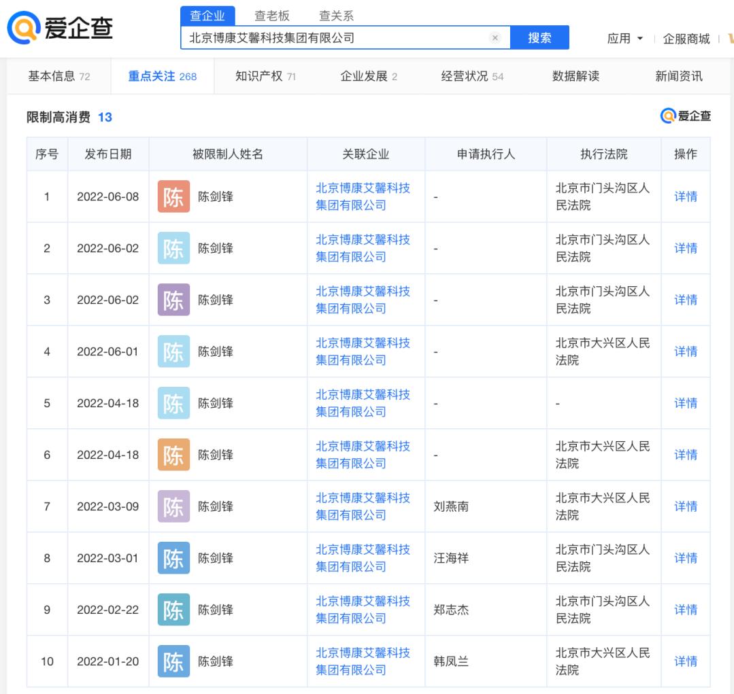Image resolution: width=734 pixels, height=694 pixels.
Task: Select the 基本信息 tab
Action: point(48,76)
